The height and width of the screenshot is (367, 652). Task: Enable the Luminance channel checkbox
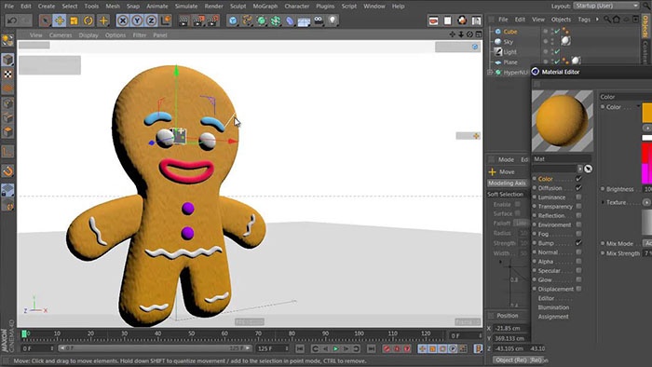(578, 197)
